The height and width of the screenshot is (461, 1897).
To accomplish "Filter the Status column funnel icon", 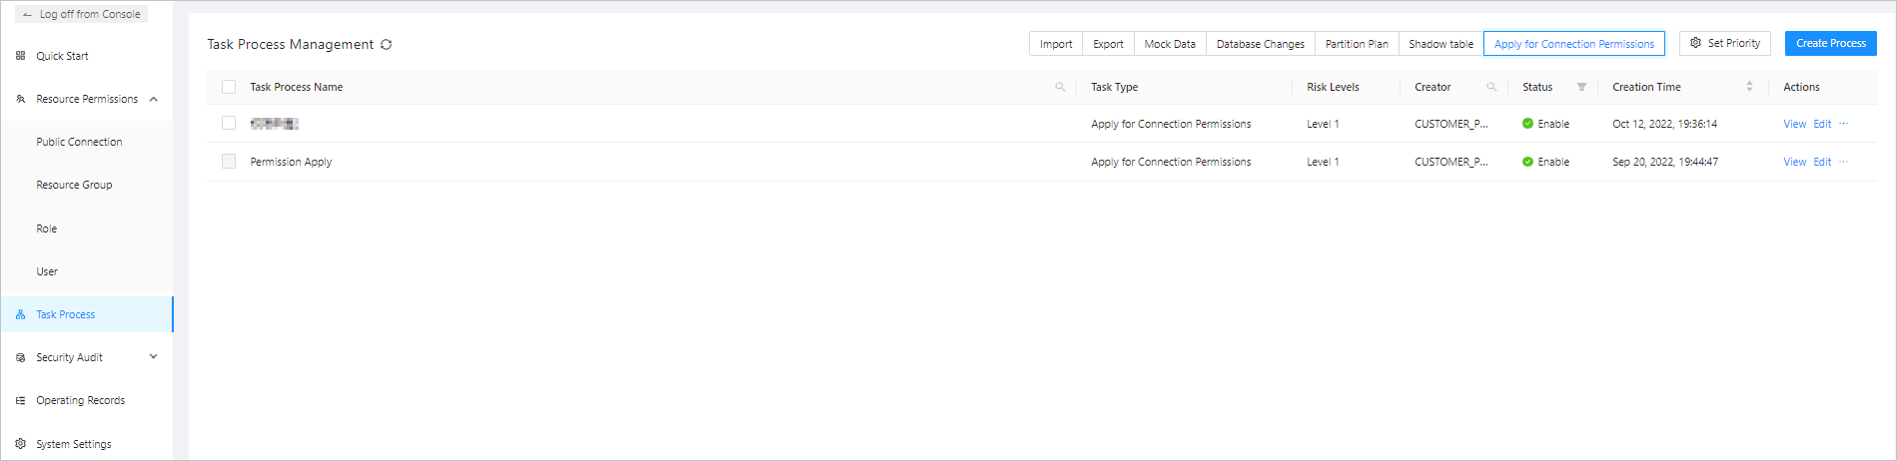I will pyautogui.click(x=1581, y=87).
